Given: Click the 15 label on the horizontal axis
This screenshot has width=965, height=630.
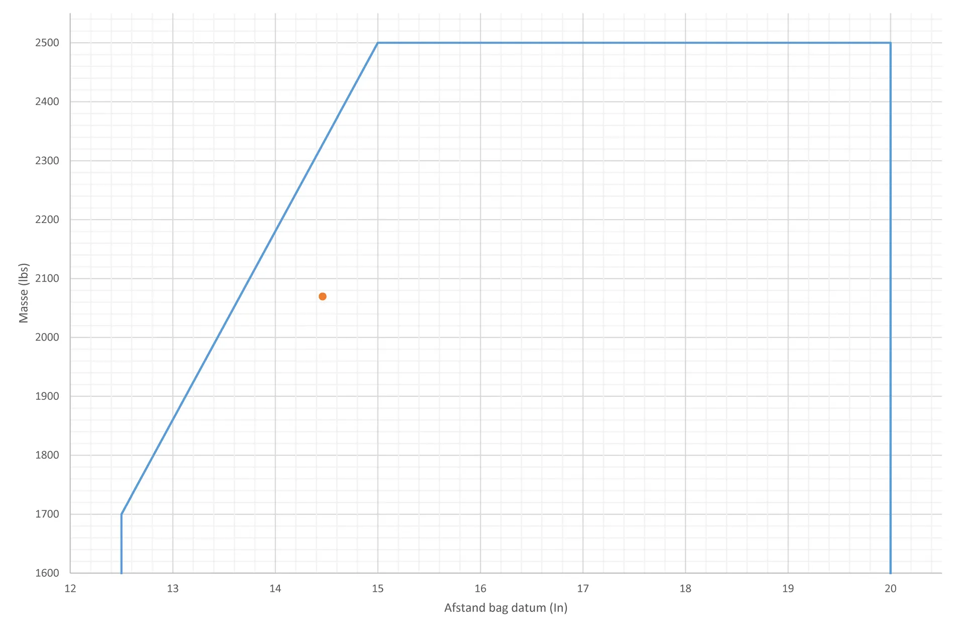Looking at the screenshot, I should (378, 589).
